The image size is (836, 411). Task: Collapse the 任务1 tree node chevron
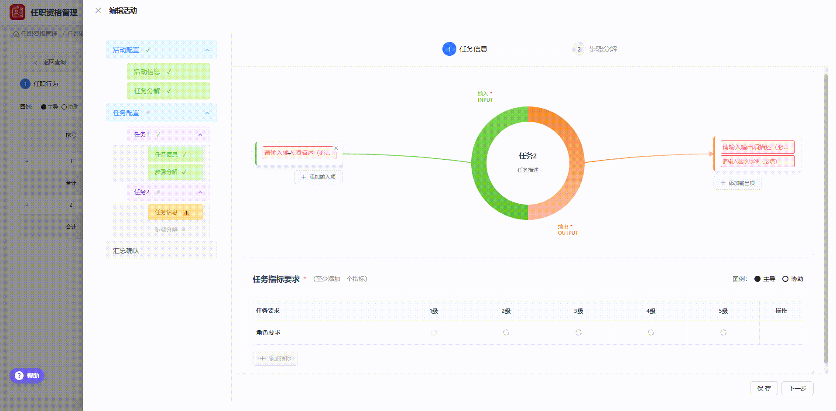click(200, 135)
